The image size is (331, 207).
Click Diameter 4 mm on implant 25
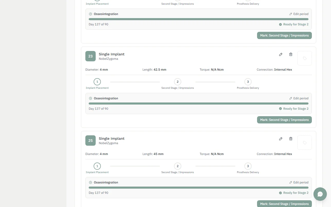[x=97, y=154]
